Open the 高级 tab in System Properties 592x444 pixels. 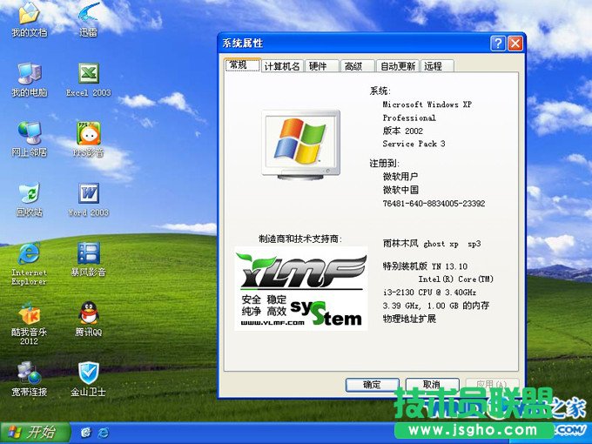click(x=354, y=66)
